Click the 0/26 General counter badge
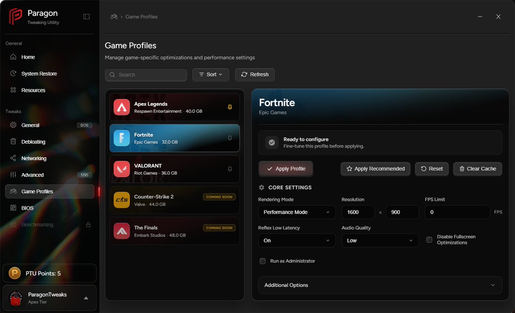This screenshot has height=313, width=515. tap(85, 125)
